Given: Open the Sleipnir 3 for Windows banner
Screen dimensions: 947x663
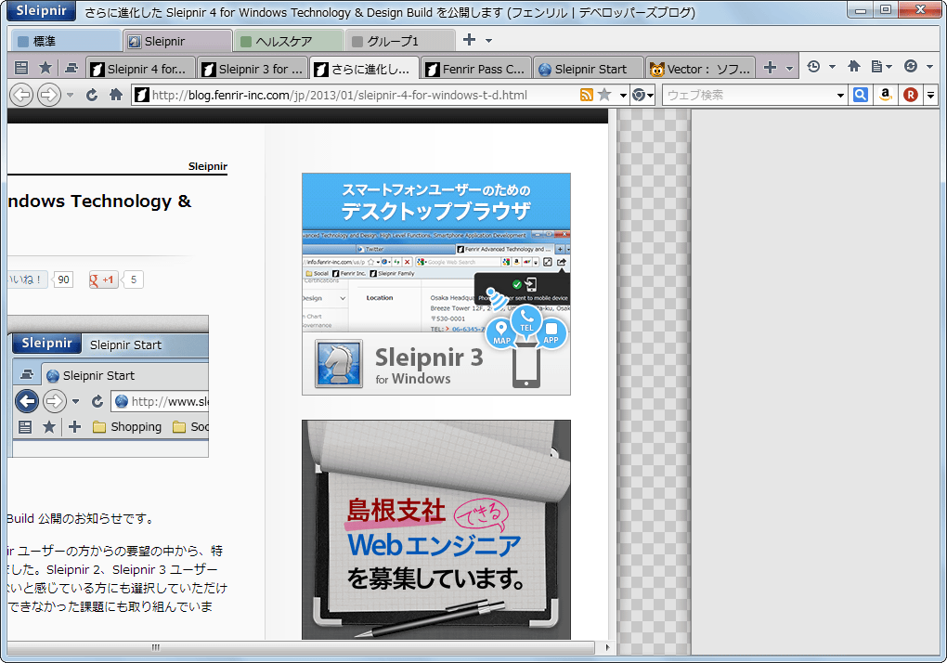Looking at the screenshot, I should tap(436, 284).
